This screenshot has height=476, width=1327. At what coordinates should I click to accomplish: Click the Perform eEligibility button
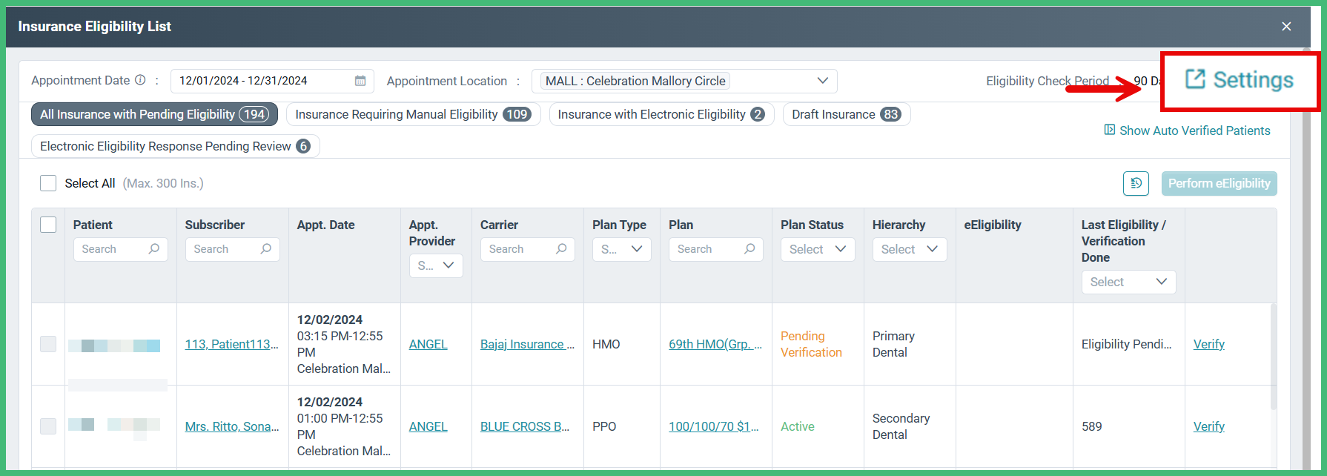(x=1220, y=183)
